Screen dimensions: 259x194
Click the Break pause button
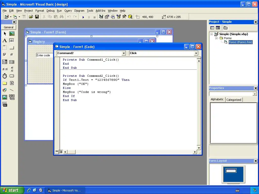89,17
